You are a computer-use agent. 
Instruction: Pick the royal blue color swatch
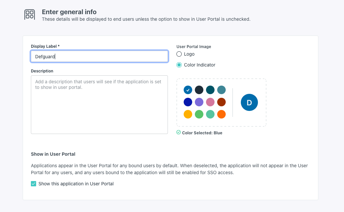tap(188, 102)
